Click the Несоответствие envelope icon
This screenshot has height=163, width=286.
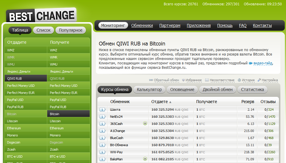click(207, 80)
